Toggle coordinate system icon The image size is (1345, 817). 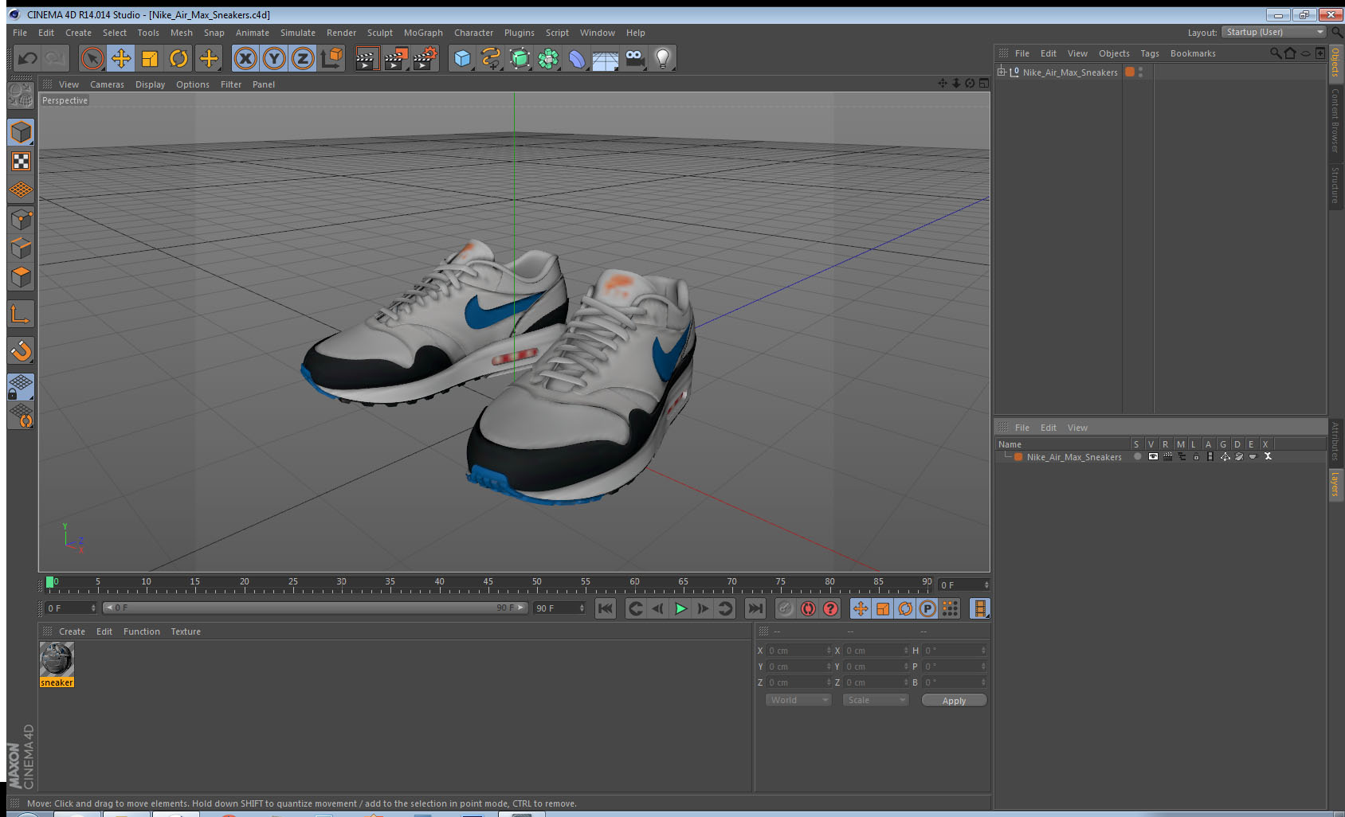[x=331, y=58]
